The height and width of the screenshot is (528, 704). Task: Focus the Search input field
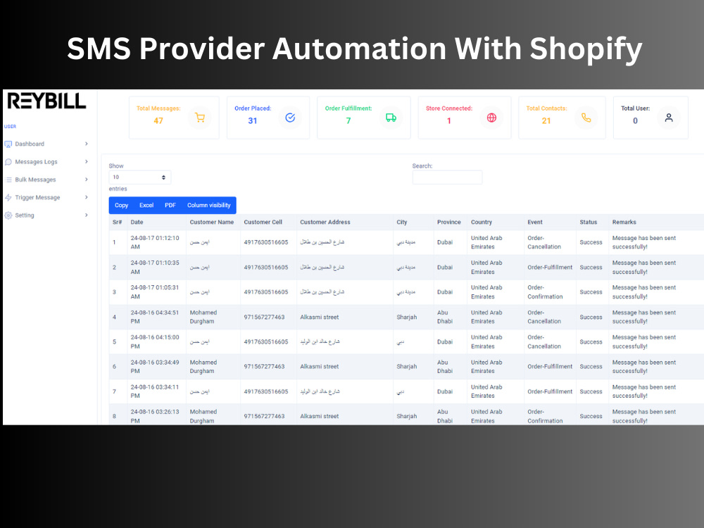447,177
